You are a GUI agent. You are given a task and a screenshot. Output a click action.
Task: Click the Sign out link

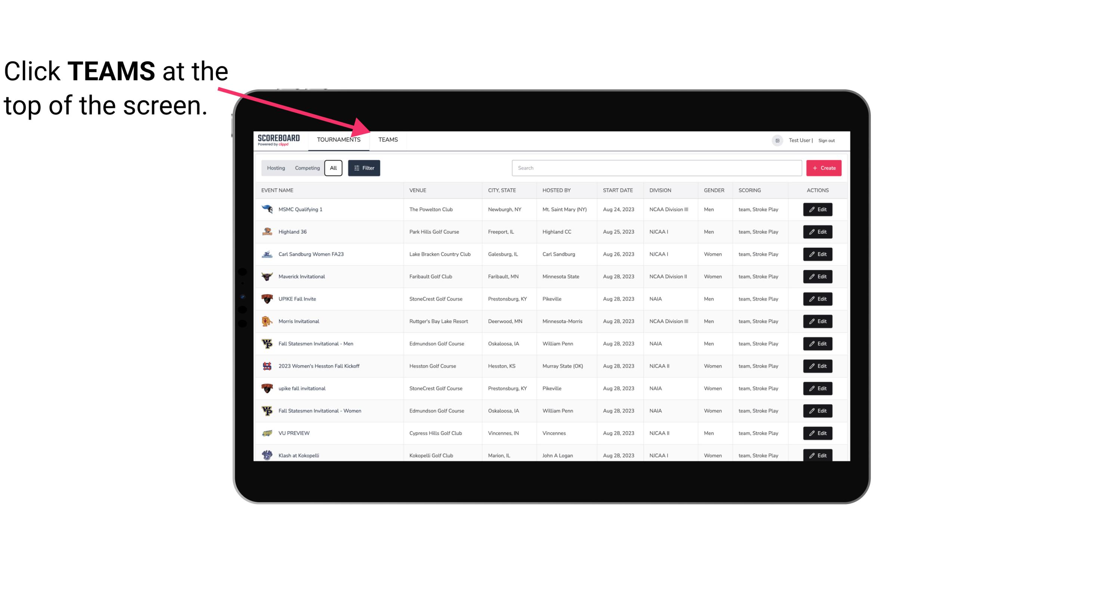[826, 139]
